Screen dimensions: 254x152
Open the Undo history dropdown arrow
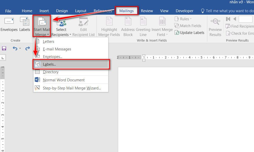pos(20,48)
